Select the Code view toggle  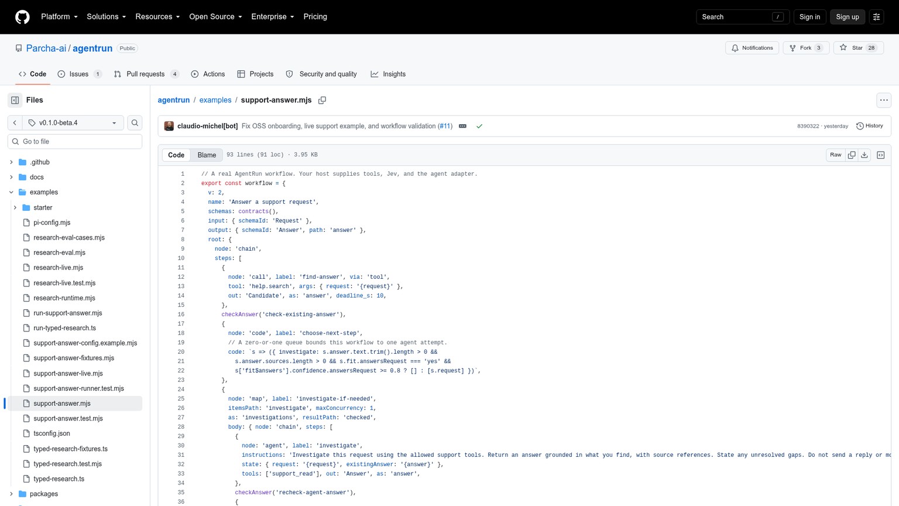[176, 155]
